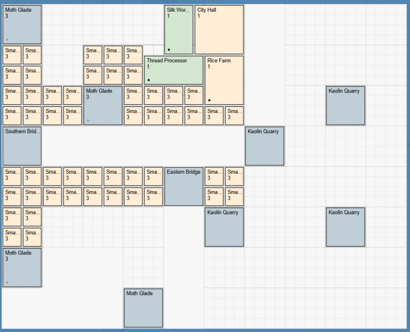Select the isolated lower-right Kaolin Quarry
The height and width of the screenshot is (332, 410).
click(345, 227)
